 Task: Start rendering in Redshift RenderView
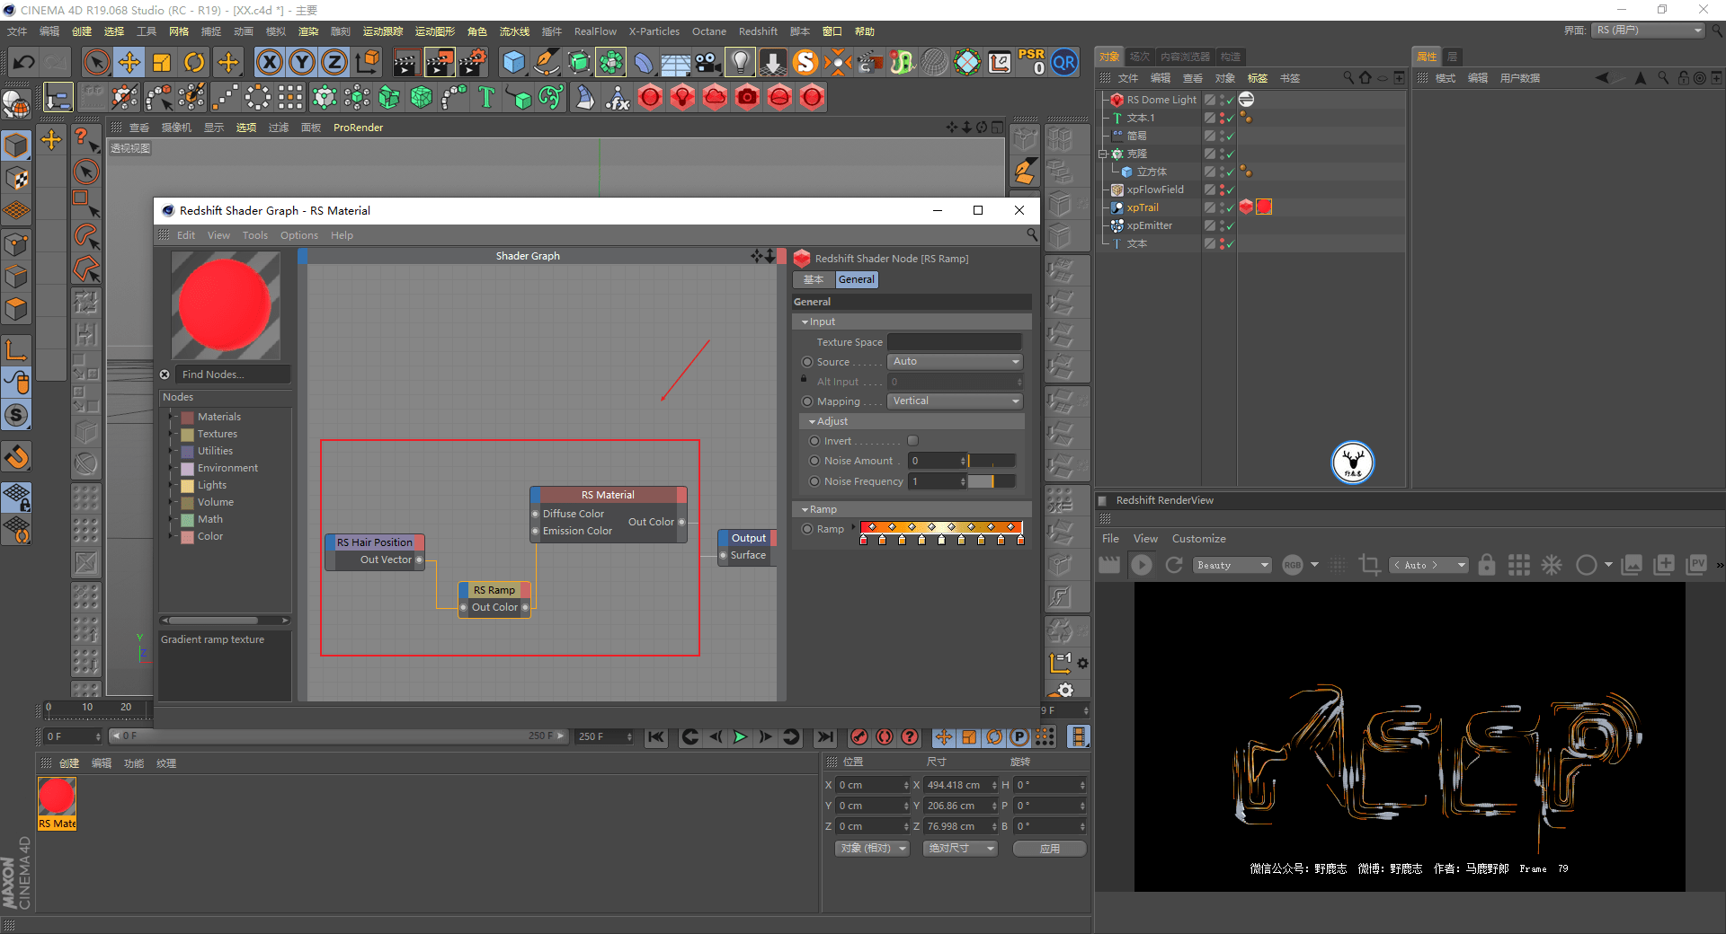click(x=1142, y=565)
